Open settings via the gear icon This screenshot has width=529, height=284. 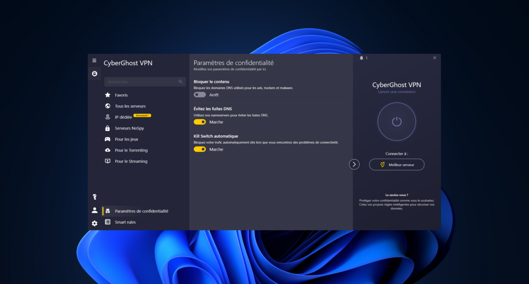(x=94, y=223)
